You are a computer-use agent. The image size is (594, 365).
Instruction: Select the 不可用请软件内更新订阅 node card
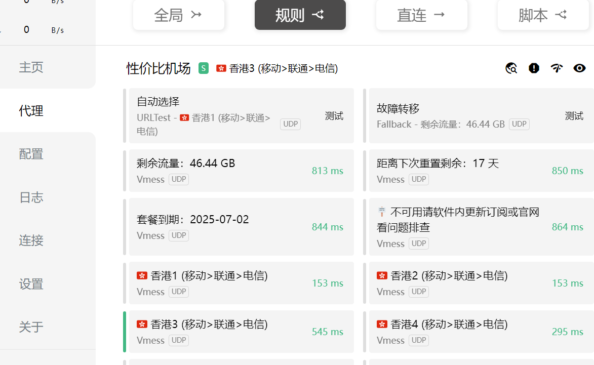482,227
